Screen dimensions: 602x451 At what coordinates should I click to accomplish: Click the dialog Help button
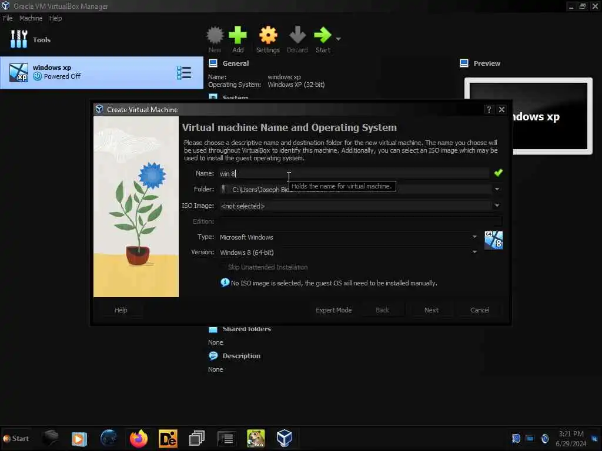click(121, 310)
